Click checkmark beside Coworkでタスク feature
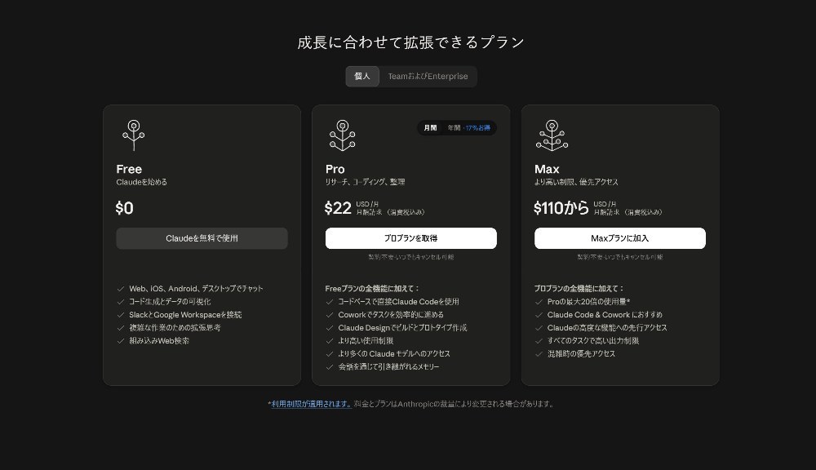Screen dimensions: 816x470 (330, 315)
